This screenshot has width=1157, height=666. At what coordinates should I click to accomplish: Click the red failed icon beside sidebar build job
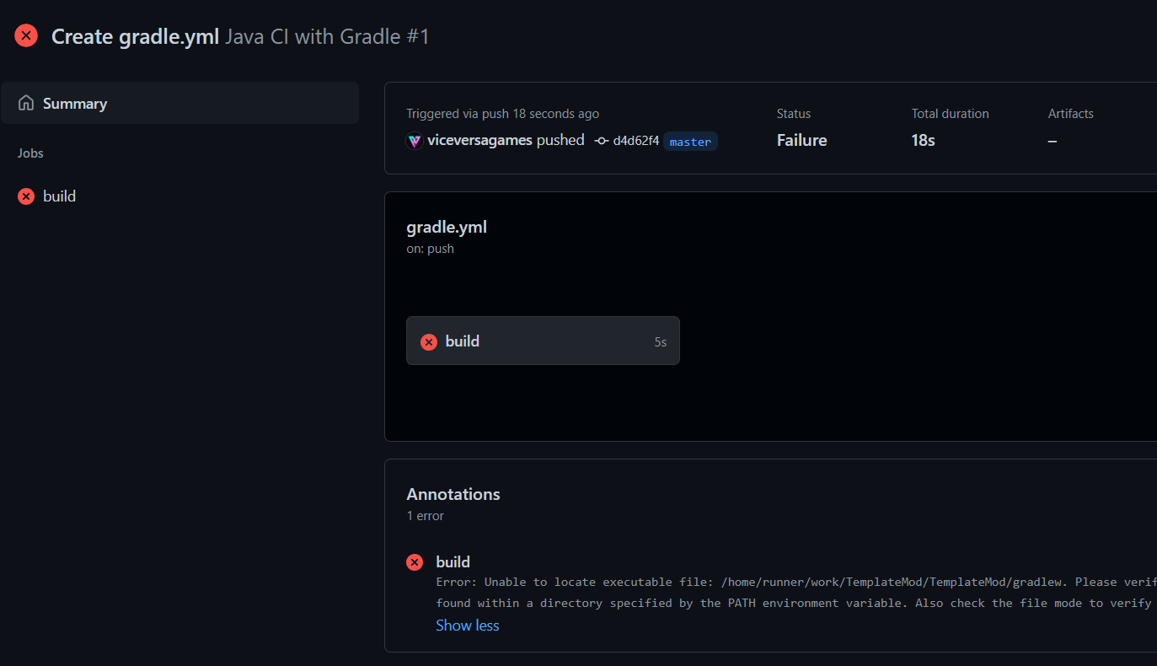coord(26,196)
